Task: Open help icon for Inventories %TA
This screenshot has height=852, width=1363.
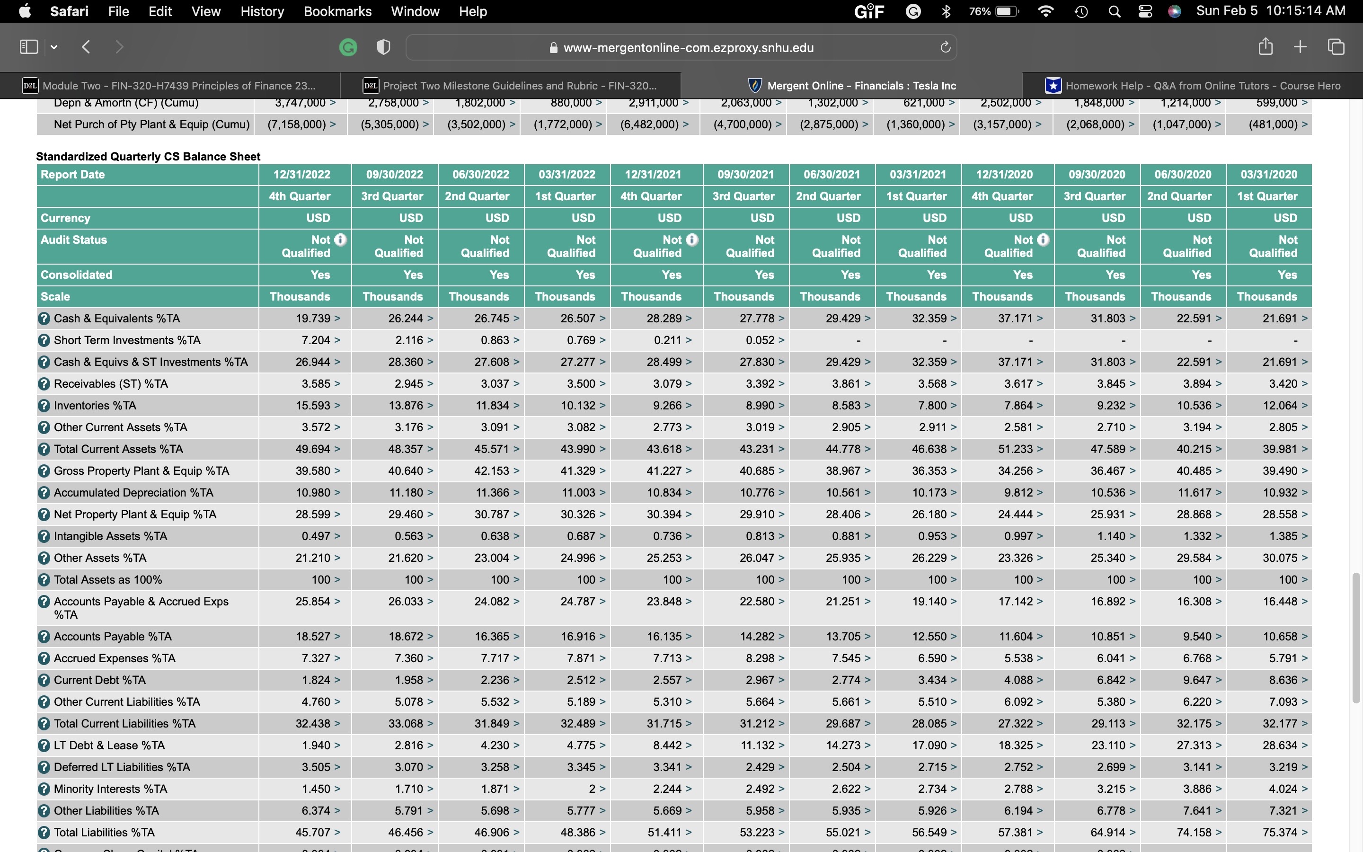Action: (44, 406)
